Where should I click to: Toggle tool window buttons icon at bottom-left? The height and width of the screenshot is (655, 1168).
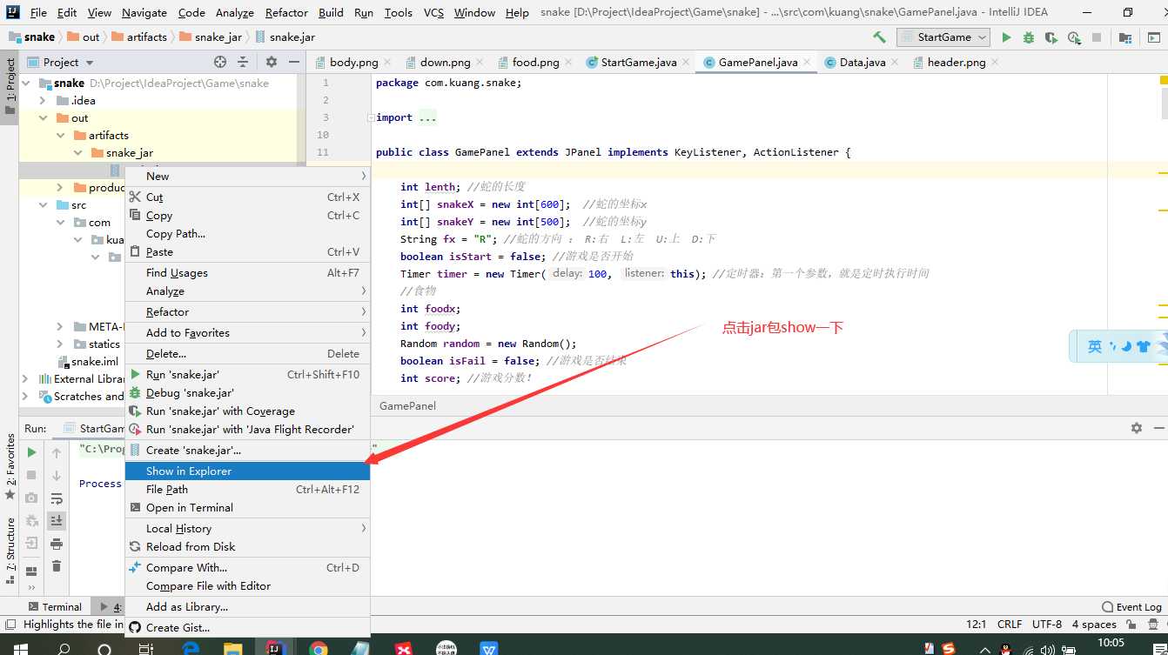[10, 625]
